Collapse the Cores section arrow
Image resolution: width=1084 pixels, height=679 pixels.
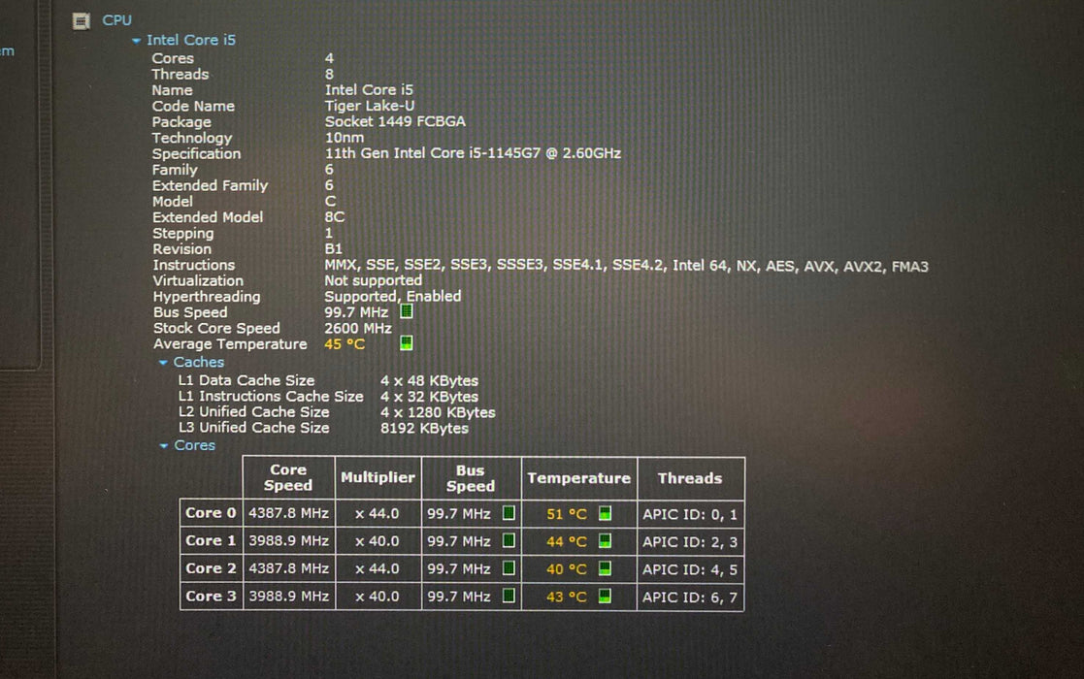pyautogui.click(x=164, y=446)
